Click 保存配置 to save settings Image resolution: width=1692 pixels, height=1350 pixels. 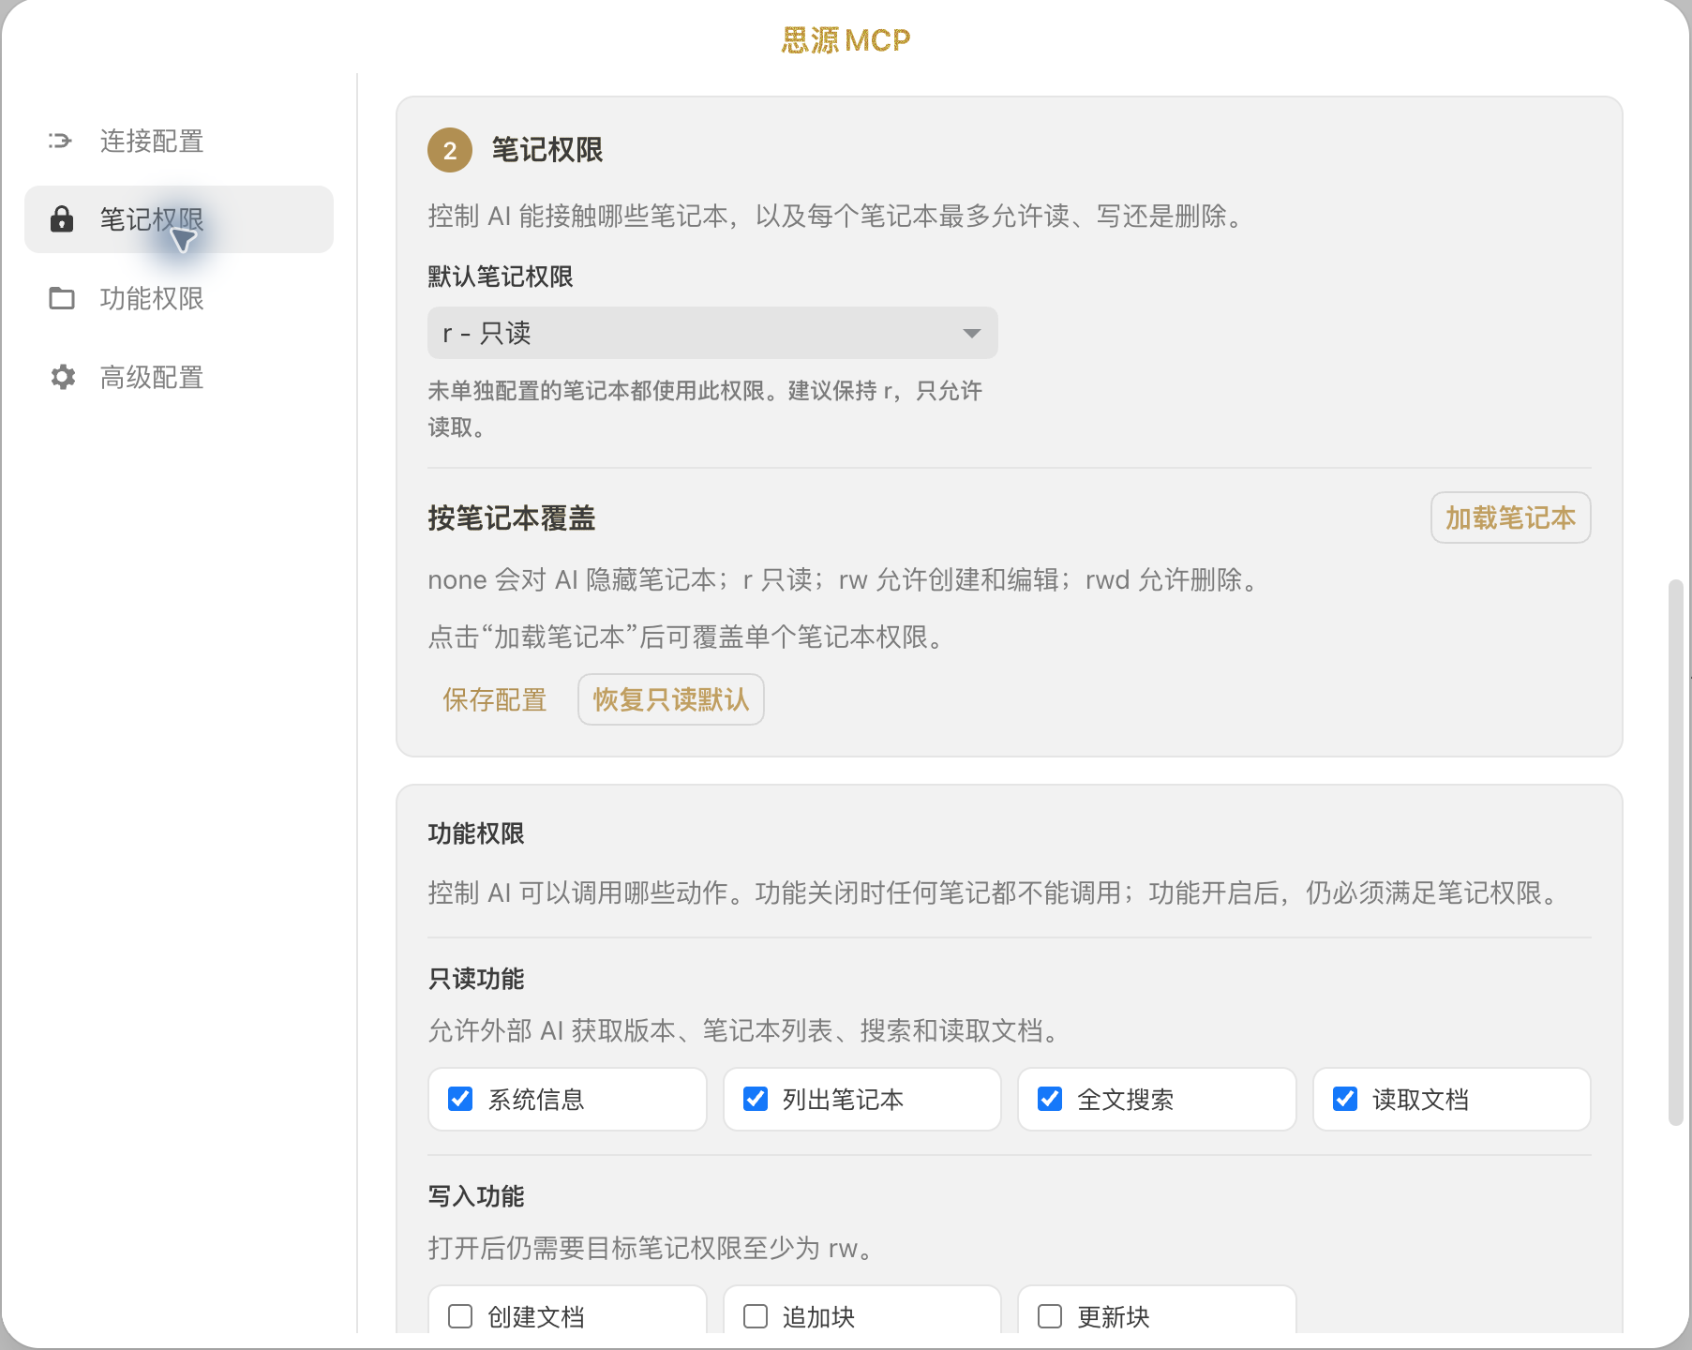point(495,699)
